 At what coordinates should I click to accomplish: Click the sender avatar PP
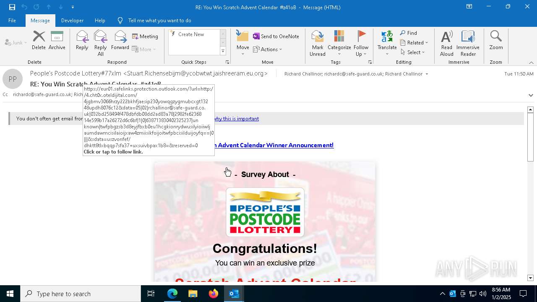[13, 79]
